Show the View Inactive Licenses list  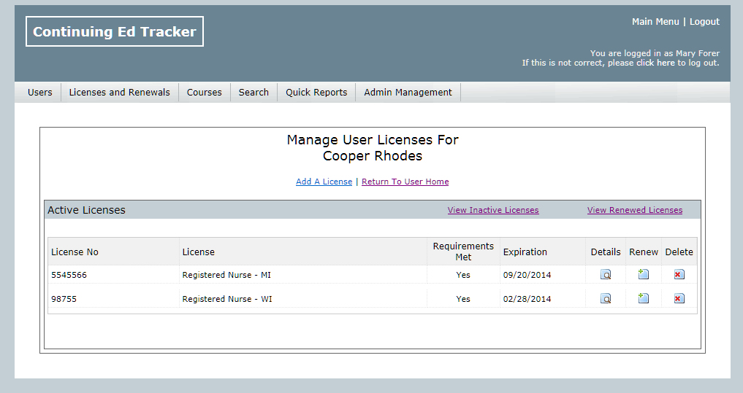coord(493,210)
